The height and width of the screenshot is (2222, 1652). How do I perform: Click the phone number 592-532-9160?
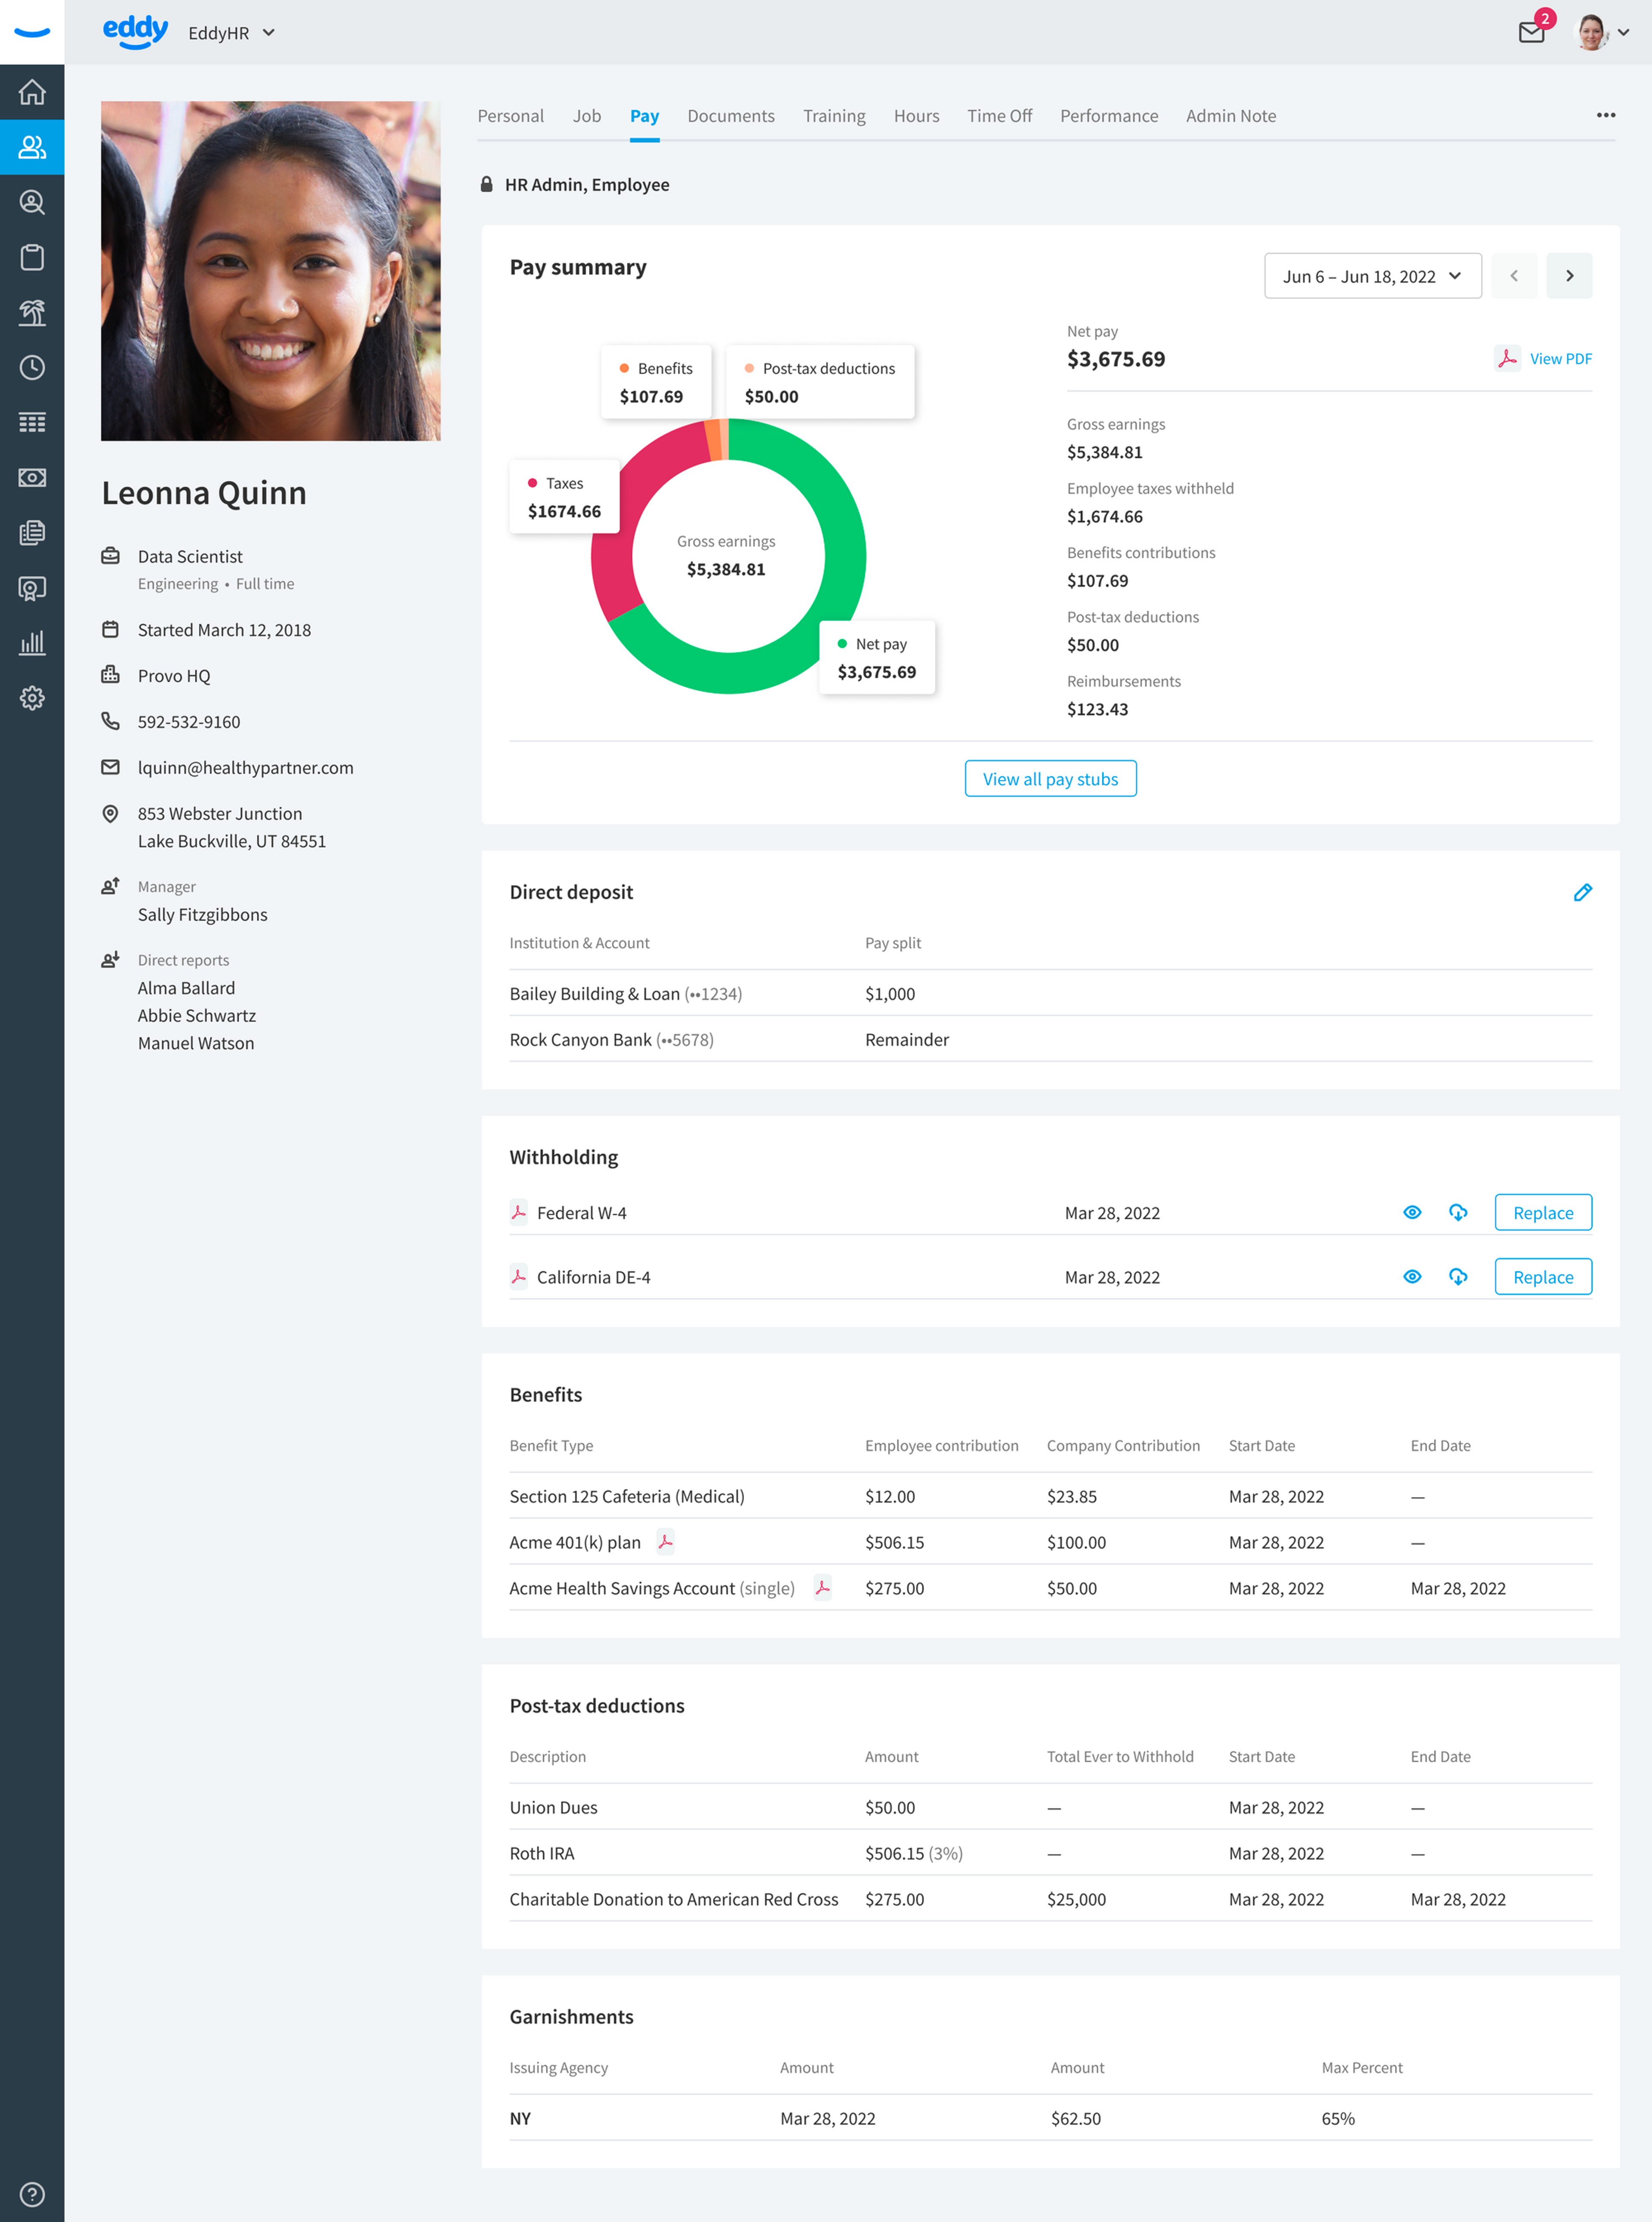[x=189, y=721]
